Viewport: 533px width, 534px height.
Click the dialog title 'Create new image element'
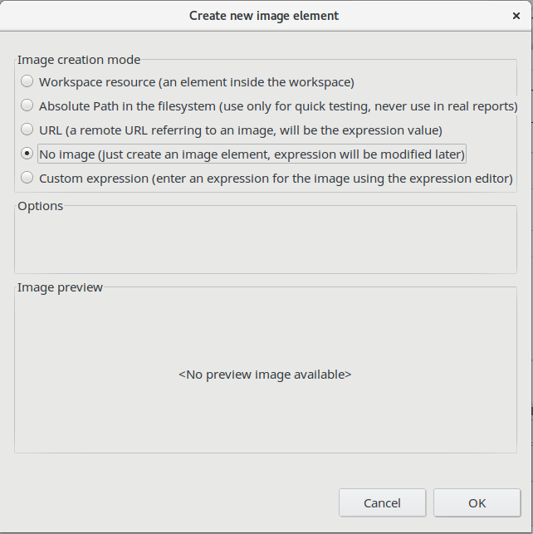pyautogui.click(x=264, y=16)
